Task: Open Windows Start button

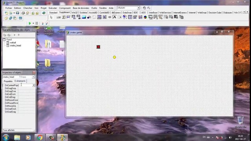Action: pyautogui.click(x=6, y=137)
